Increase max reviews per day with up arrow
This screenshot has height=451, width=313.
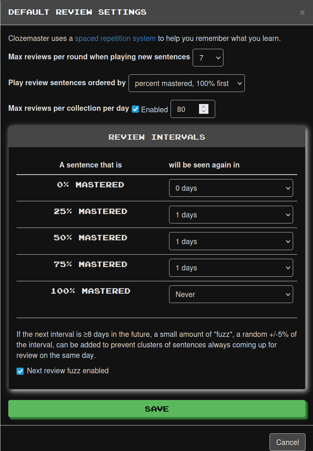point(204,107)
